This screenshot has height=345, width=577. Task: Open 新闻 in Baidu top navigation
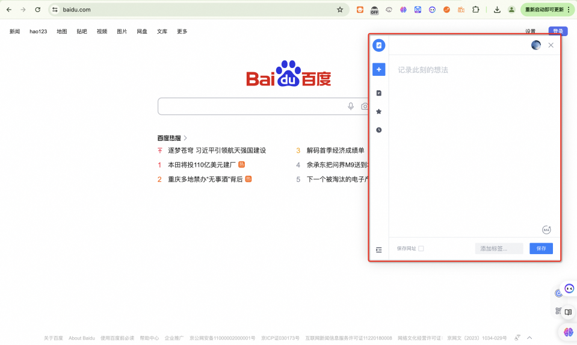(14, 31)
